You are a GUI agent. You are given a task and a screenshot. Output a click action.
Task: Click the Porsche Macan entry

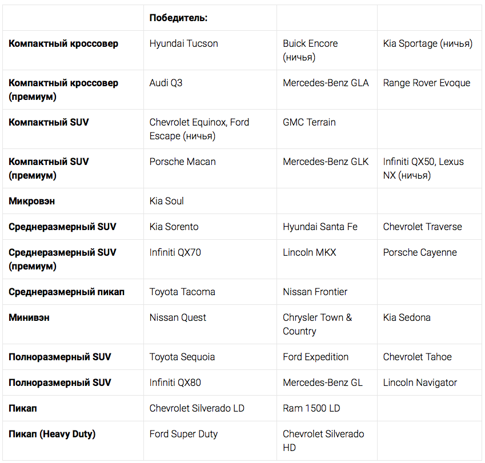(x=182, y=162)
